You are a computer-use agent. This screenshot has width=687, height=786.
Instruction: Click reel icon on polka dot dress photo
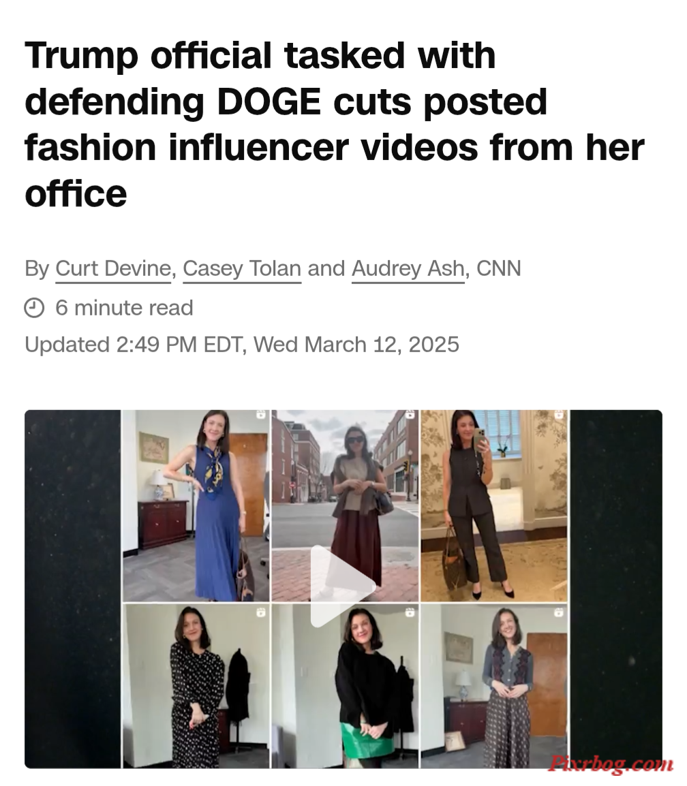coord(261,612)
